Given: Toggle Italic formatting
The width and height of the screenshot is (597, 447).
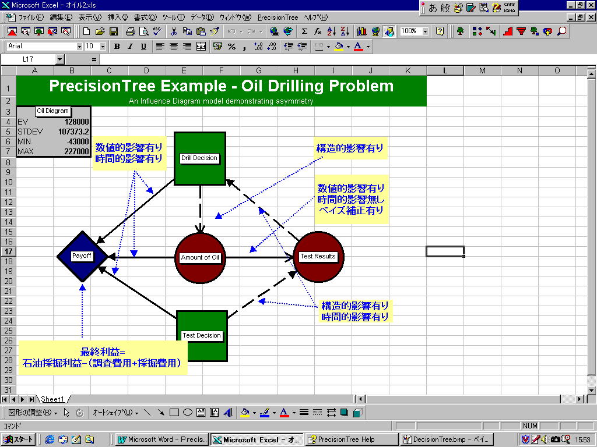Looking at the screenshot, I should pyautogui.click(x=130, y=47).
